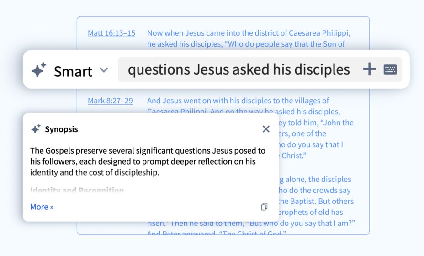
Task: Select the Smart search mode label
Action: [73, 71]
